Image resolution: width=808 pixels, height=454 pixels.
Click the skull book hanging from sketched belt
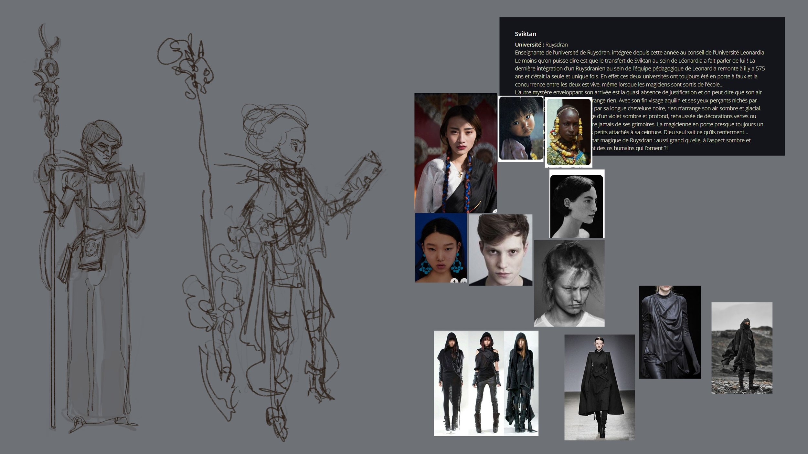pos(91,252)
